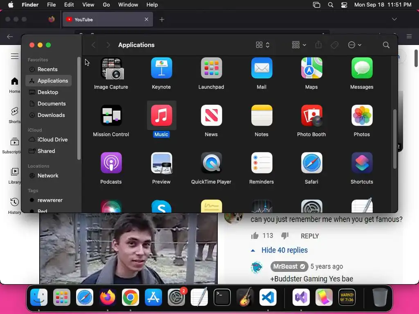Click Finder window vertical scrollbar
Image resolution: width=419 pixels, height=314 pixels.
click(395, 139)
